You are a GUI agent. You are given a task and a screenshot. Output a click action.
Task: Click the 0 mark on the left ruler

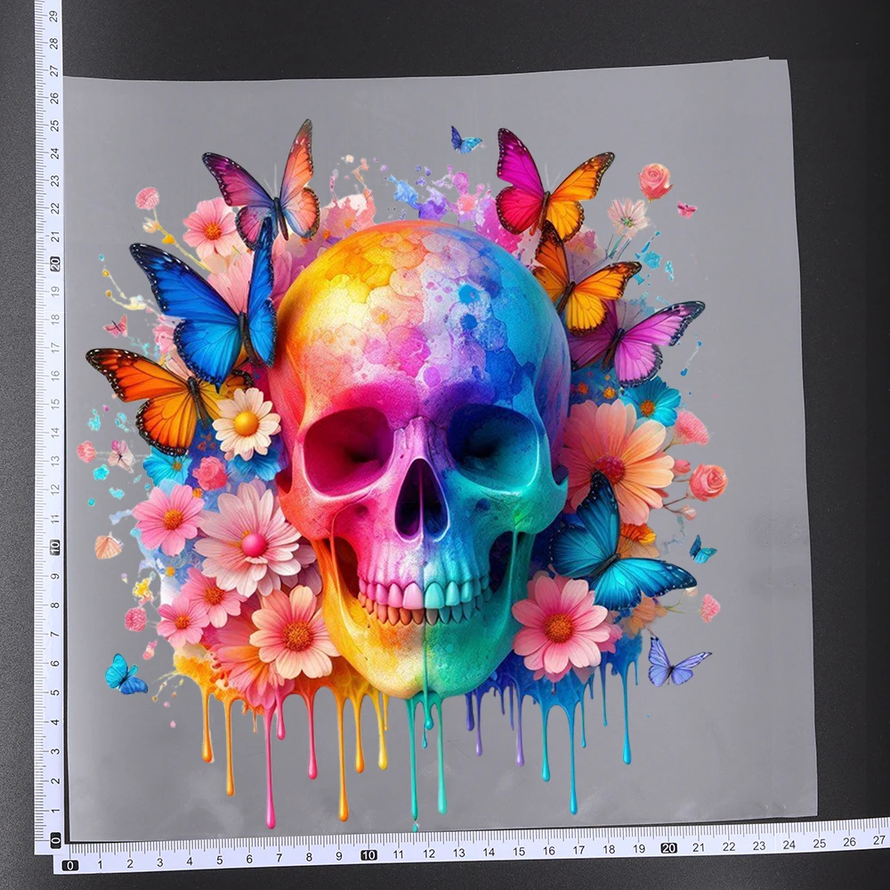point(55,839)
